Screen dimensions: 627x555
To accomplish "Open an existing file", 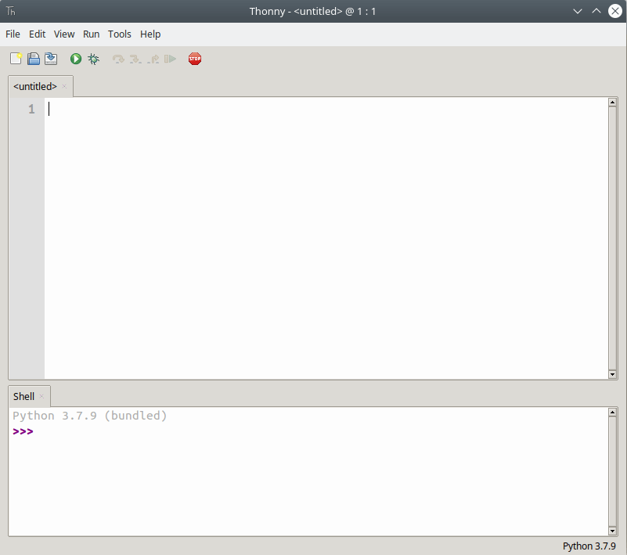I will point(33,58).
